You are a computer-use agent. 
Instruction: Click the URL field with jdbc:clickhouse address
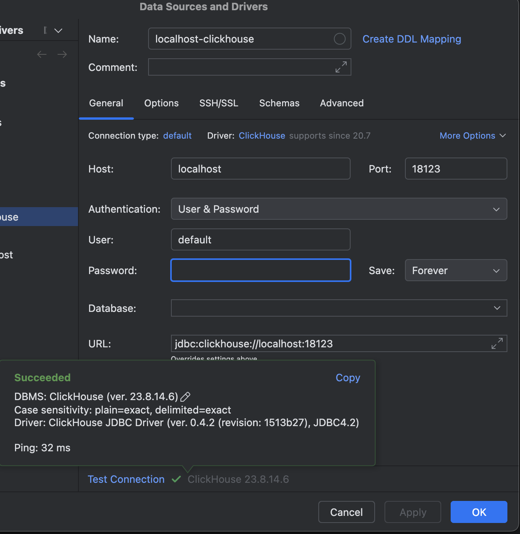pyautogui.click(x=339, y=343)
